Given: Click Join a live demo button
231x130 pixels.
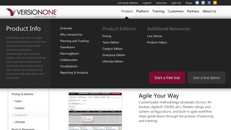Looking at the screenshot, I should tap(206, 77).
